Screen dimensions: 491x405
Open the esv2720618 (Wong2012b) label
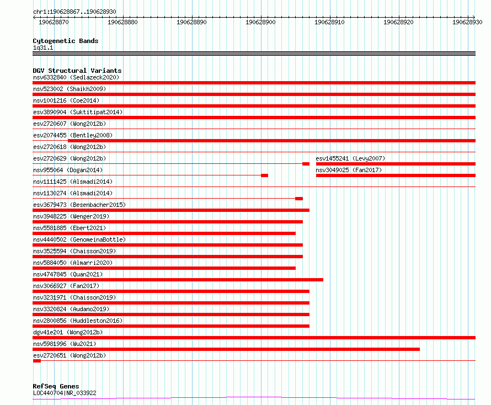[x=70, y=147]
